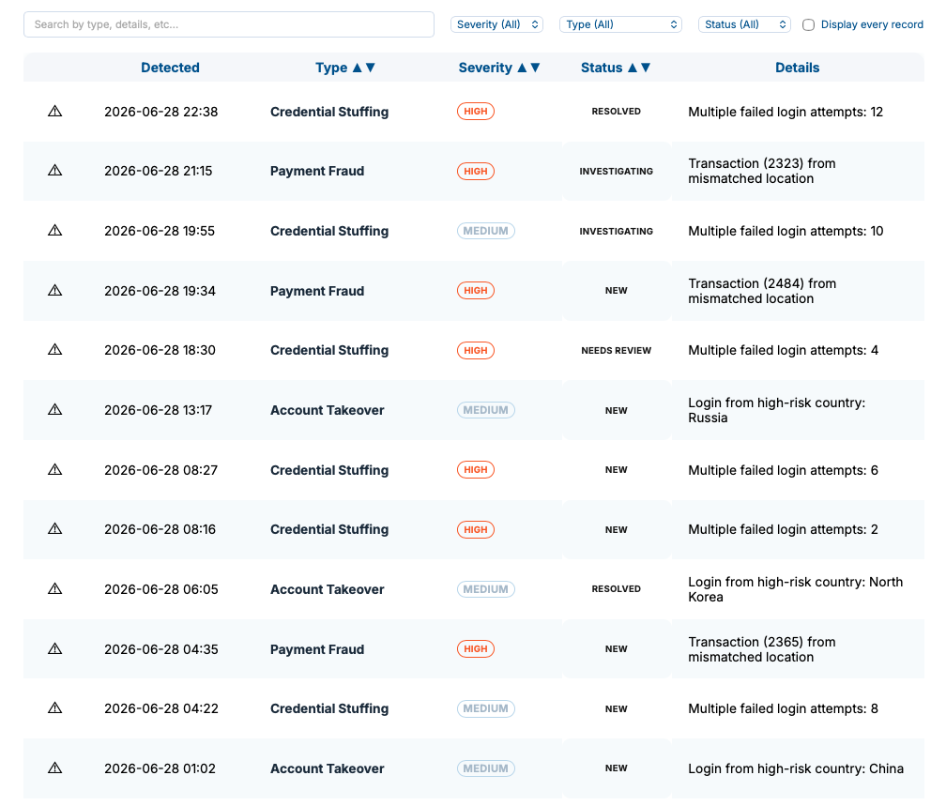Select the alert icon for transaction 2365

pyautogui.click(x=54, y=648)
